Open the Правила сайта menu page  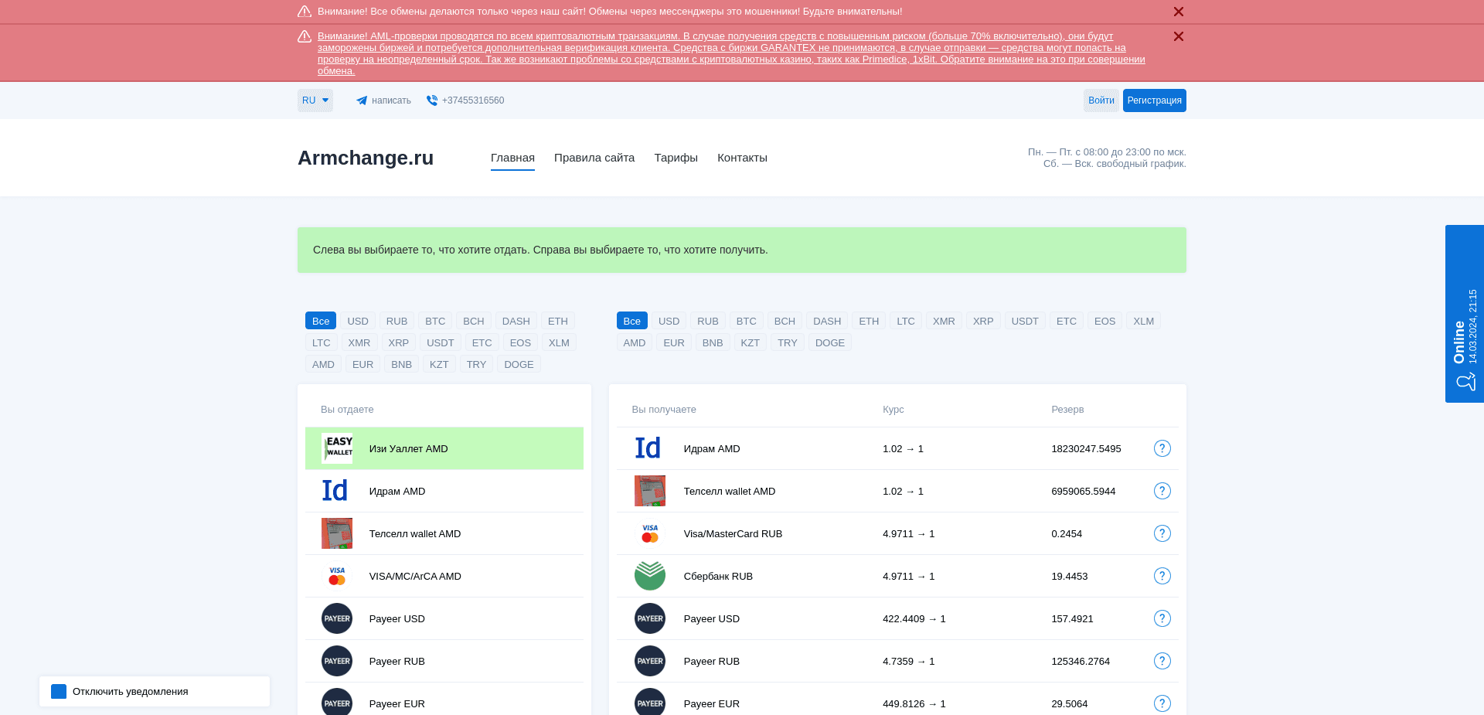point(594,158)
